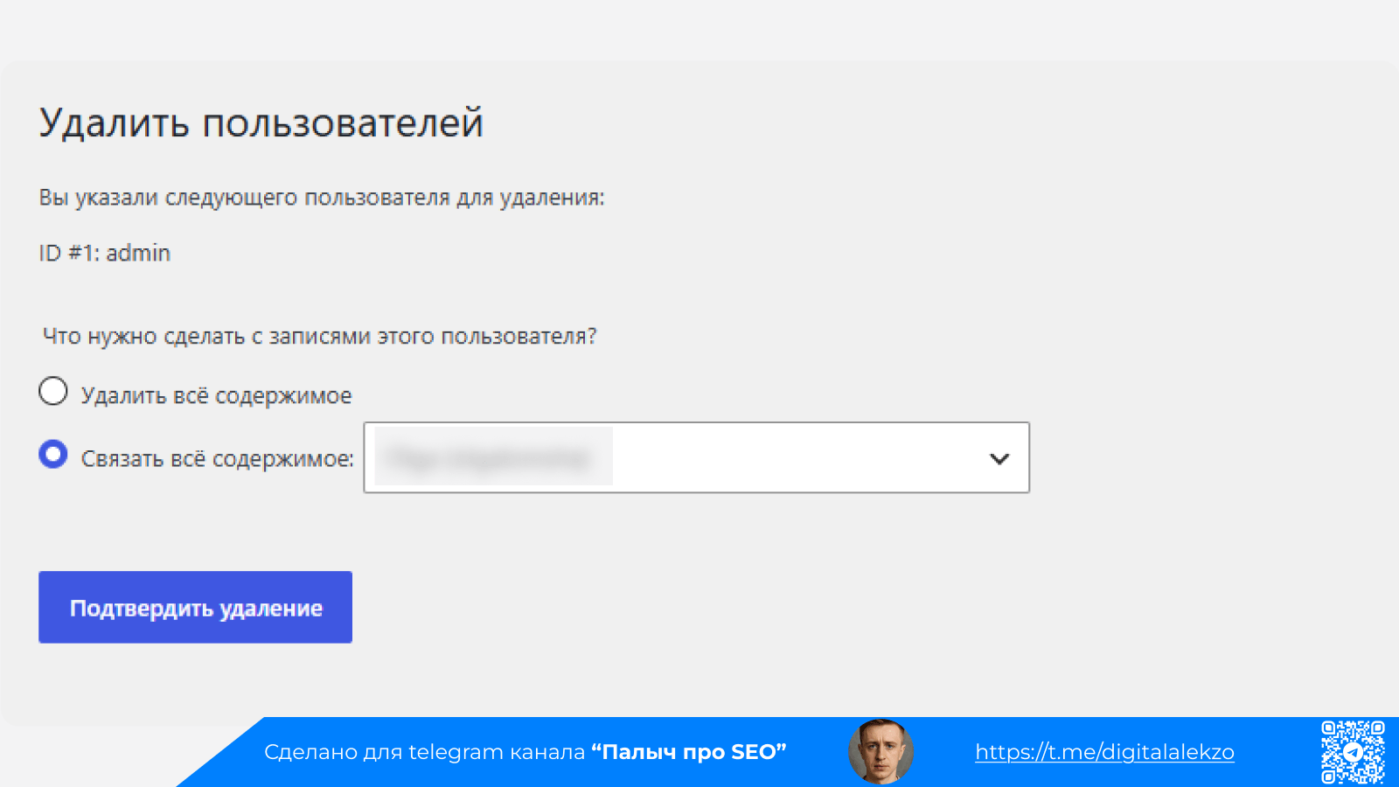This screenshot has height=787, width=1399.
Task: Click the blurred selected user in dropdown
Action: click(x=493, y=457)
